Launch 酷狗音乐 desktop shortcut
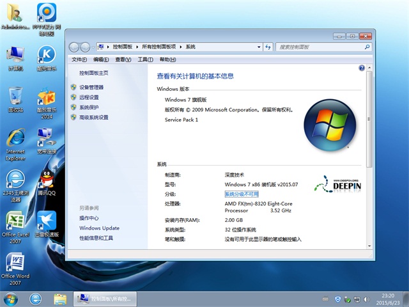Screen dimensions: 409x307 47,58
